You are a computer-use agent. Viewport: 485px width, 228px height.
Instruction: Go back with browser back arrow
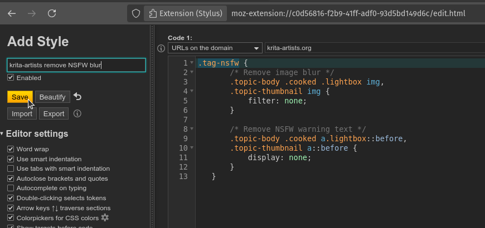(x=12, y=13)
